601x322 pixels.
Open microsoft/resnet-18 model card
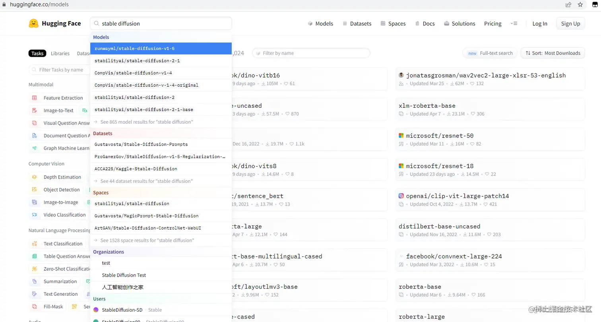click(490, 170)
